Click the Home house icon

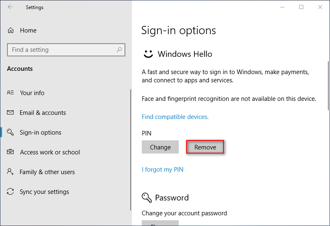pos(11,30)
